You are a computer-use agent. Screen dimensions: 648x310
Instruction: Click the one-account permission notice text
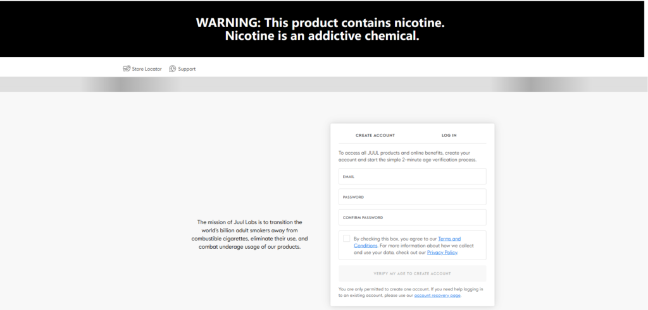coord(411,292)
